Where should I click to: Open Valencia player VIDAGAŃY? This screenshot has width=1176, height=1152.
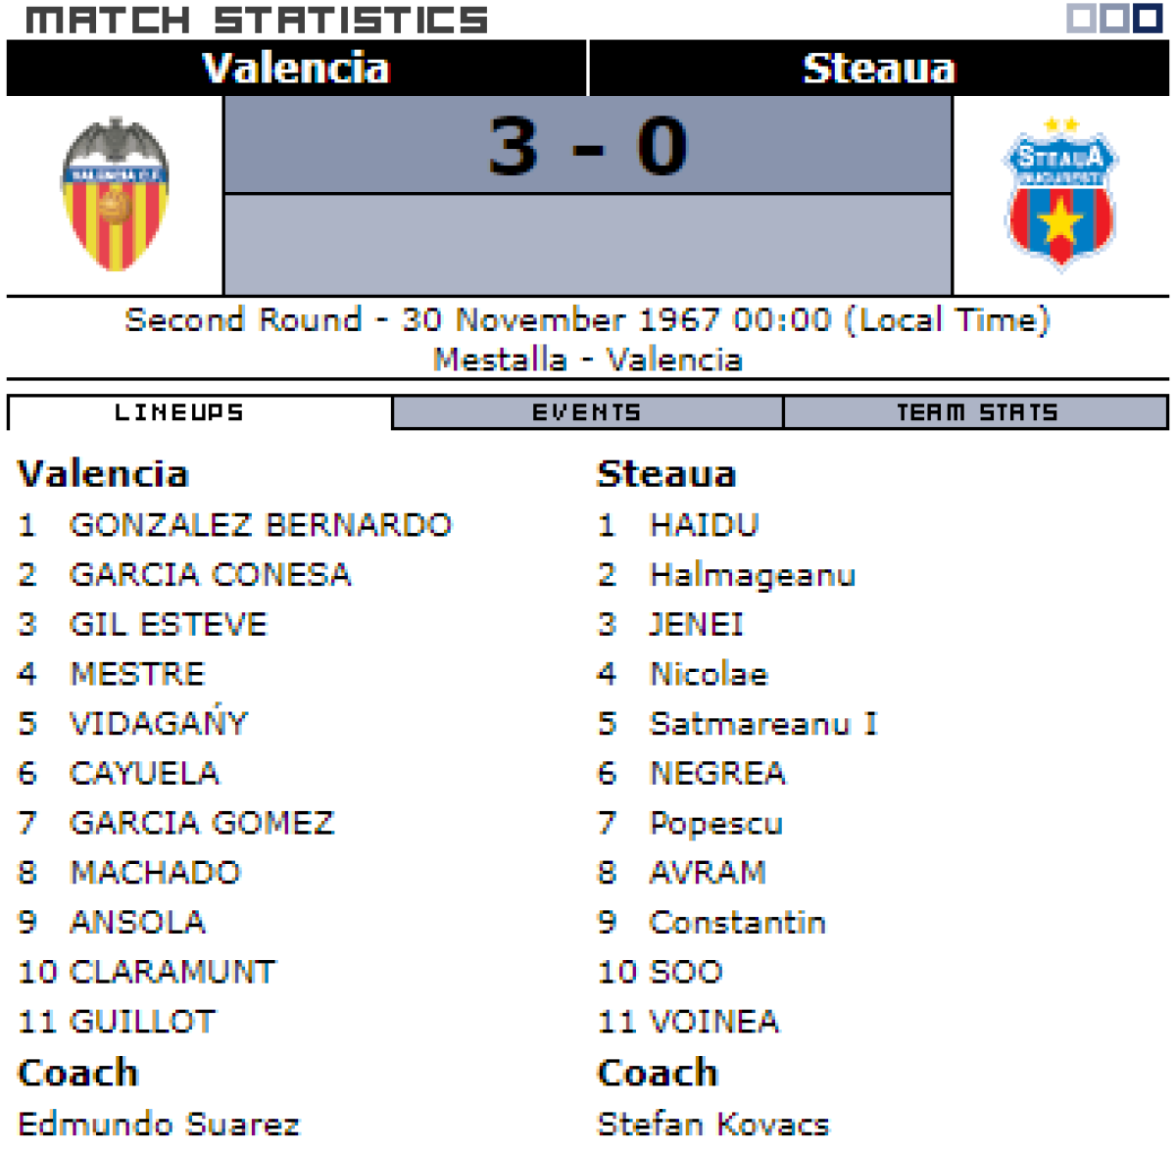159,723
